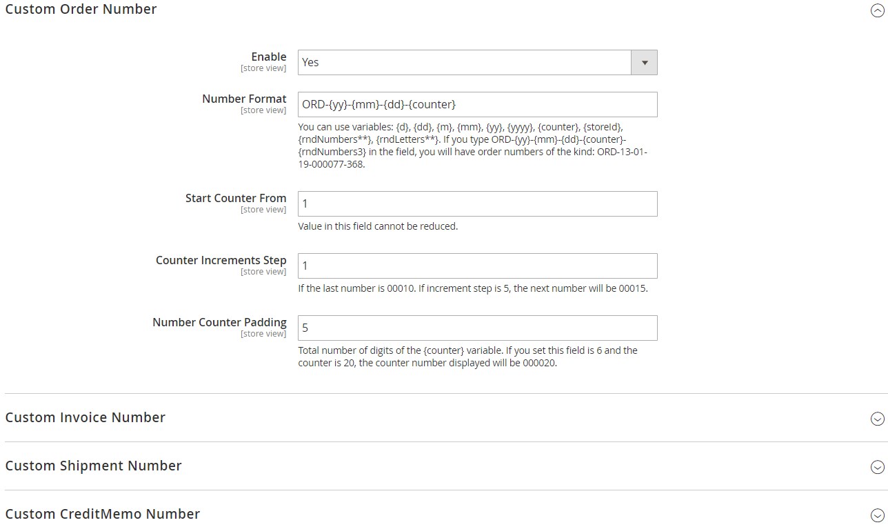Focus the Number Format text field
This screenshot has height=527, width=888.
pos(477,104)
